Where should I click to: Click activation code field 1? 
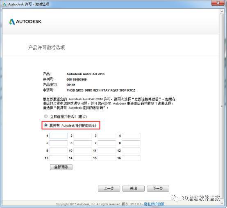pyautogui.click(x=59, y=136)
